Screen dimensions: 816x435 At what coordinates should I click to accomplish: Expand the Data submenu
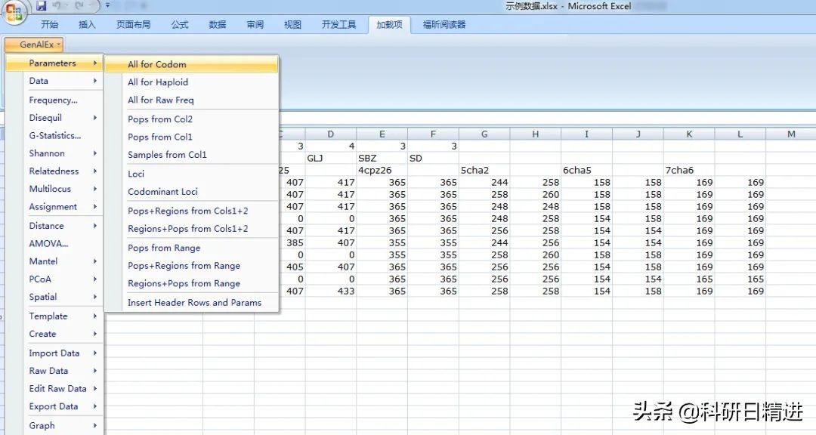pos(54,81)
